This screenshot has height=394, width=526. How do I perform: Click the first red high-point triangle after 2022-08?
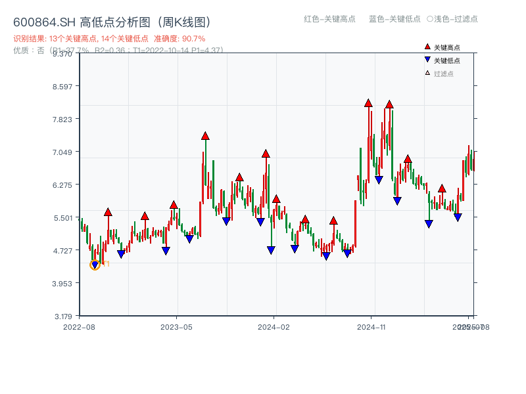(108, 212)
